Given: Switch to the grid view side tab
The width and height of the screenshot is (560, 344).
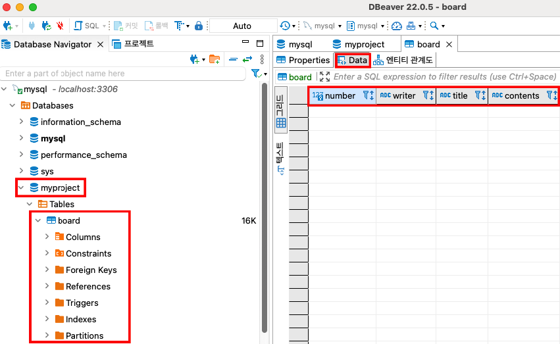Looking at the screenshot, I should pyautogui.click(x=281, y=111).
